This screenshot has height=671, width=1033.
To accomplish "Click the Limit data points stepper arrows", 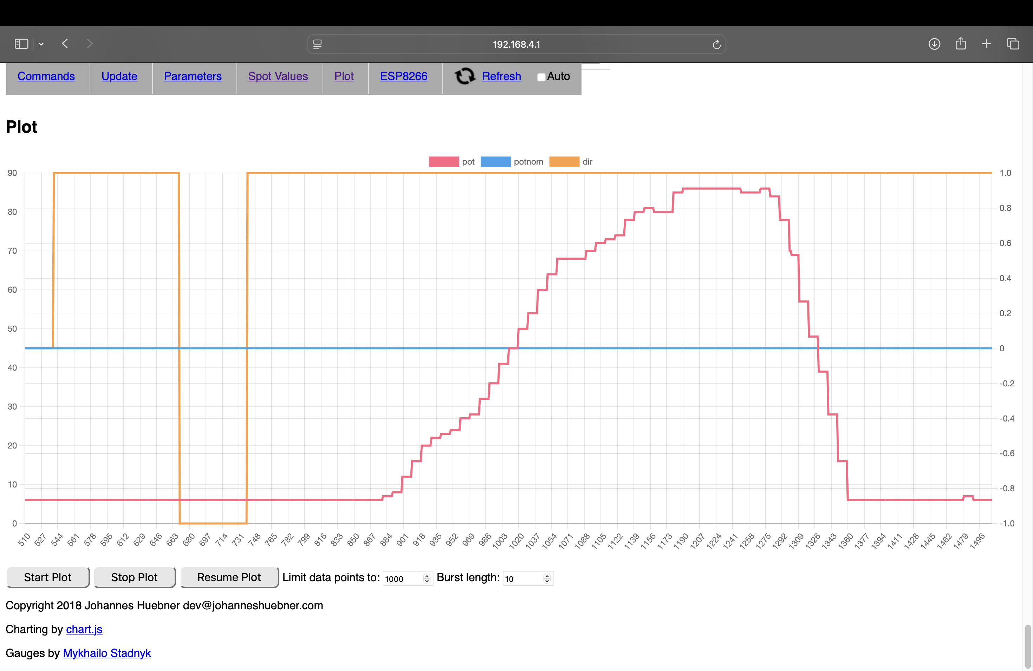I will (x=427, y=578).
